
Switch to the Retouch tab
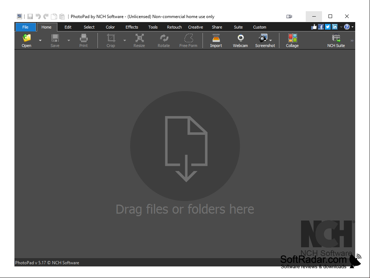point(174,27)
